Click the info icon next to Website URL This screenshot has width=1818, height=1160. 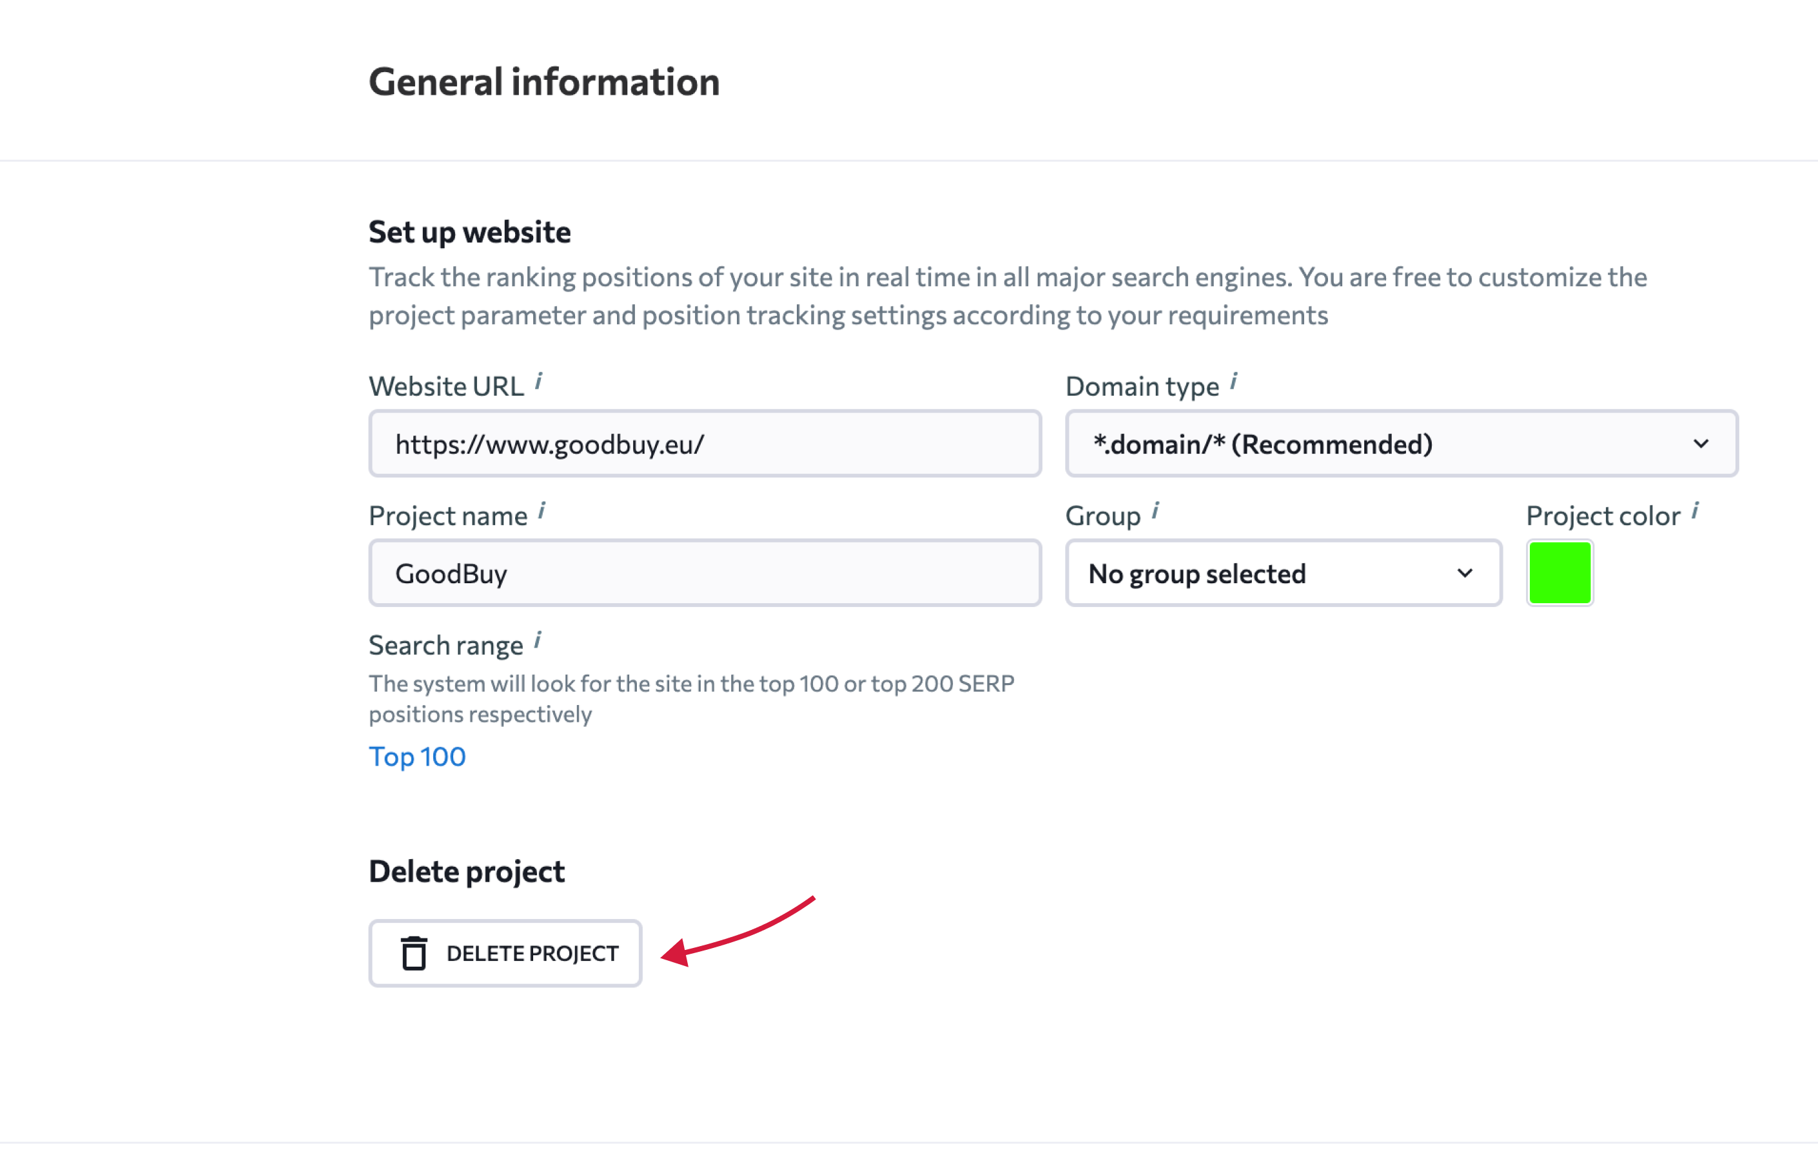point(539,381)
